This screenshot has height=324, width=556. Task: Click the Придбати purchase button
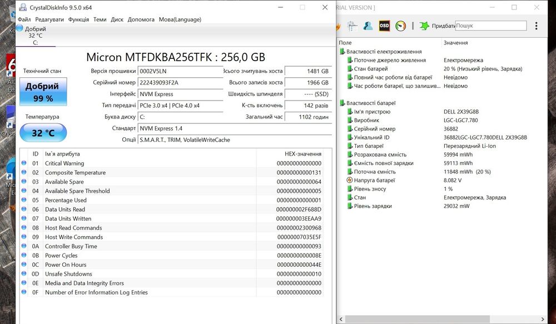[x=443, y=26]
